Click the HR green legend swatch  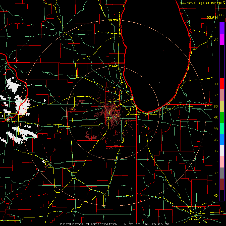point(222,118)
